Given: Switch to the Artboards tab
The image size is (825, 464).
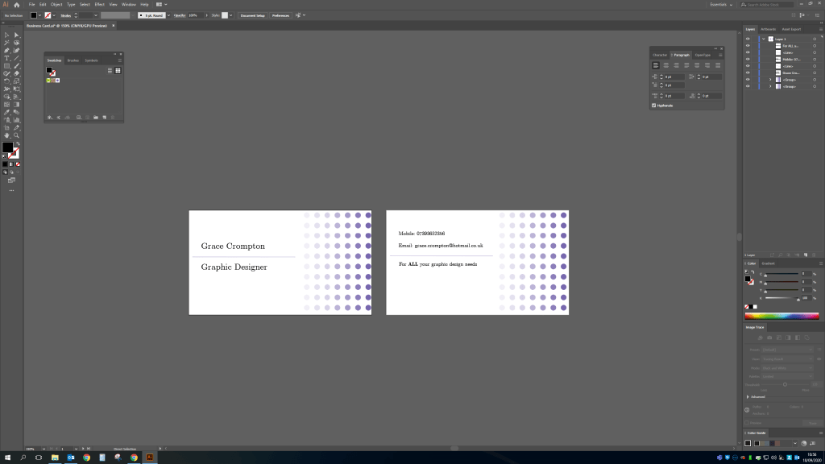Looking at the screenshot, I should 769,29.
